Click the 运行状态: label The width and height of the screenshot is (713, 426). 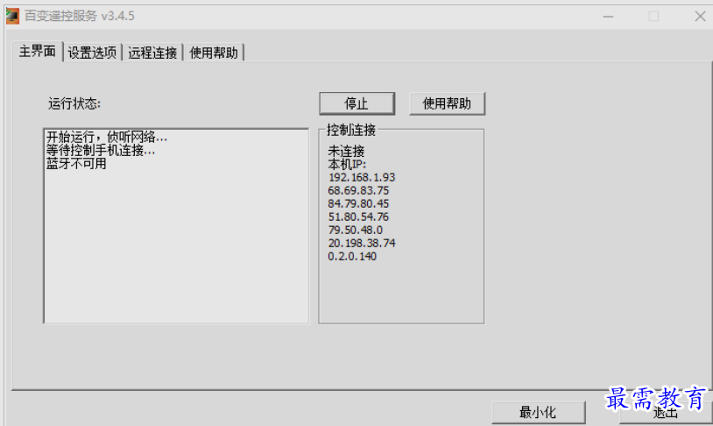74,103
